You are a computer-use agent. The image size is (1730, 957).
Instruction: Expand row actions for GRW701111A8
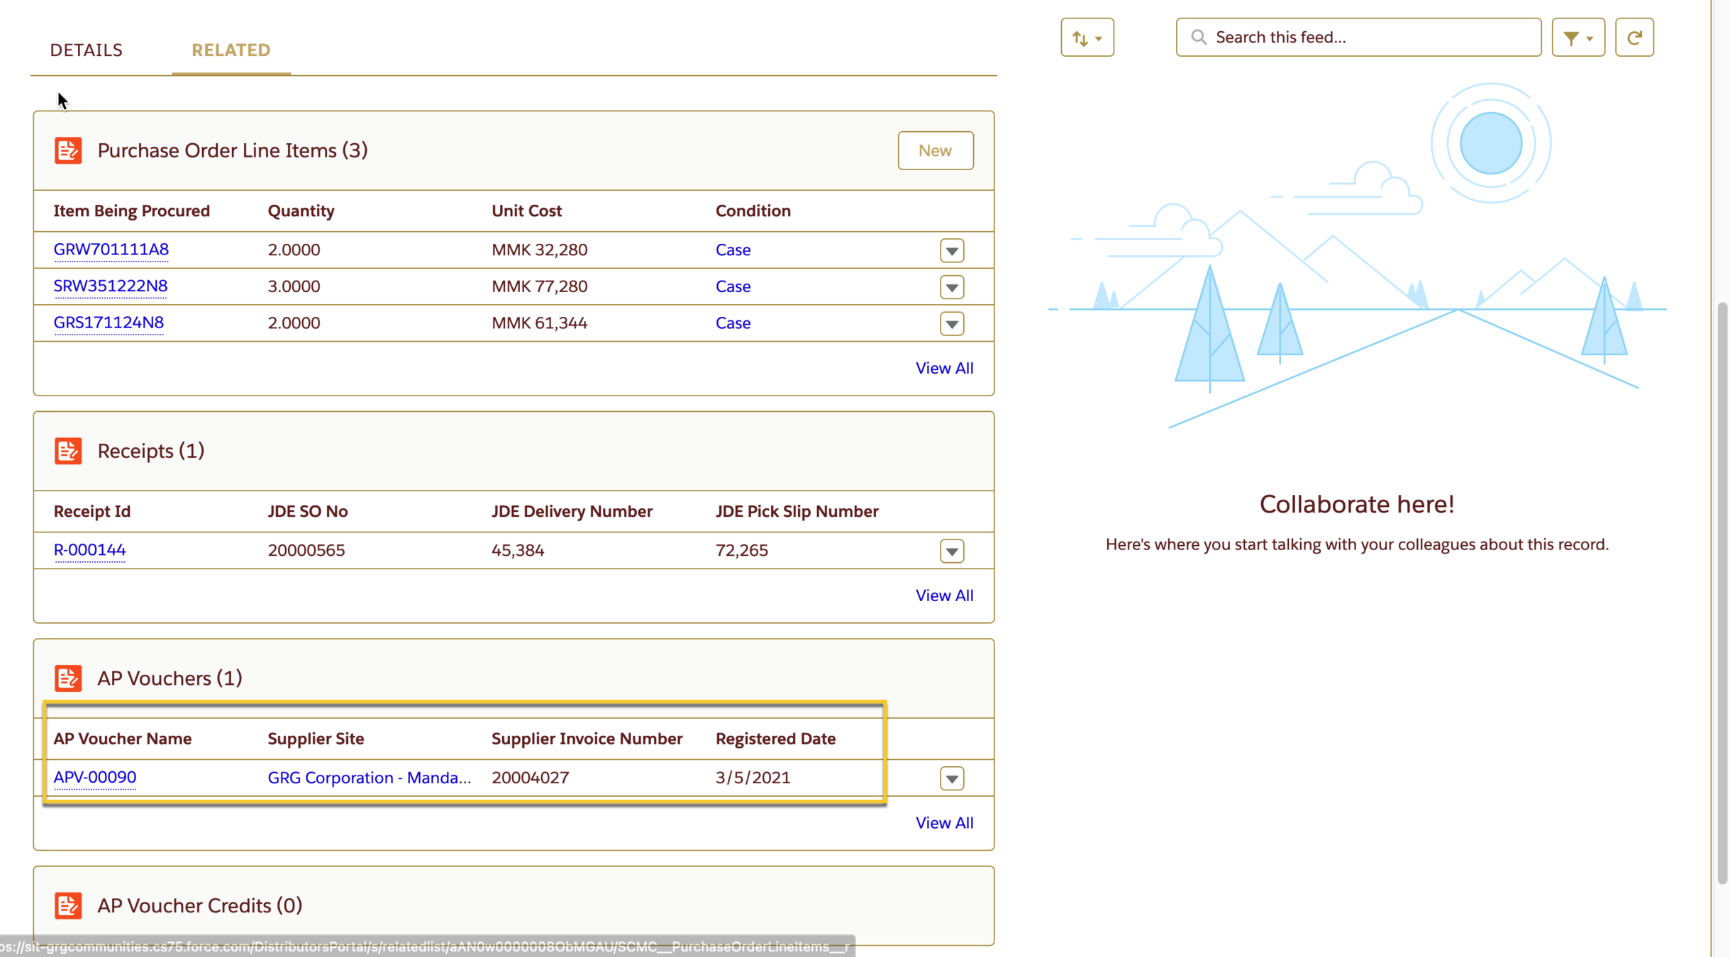pos(952,250)
